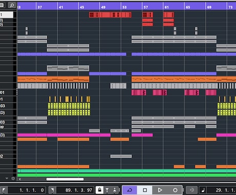The height and width of the screenshot is (195, 236).
Task: Open the Find Tracks magnifier search
Action: (12, 5)
